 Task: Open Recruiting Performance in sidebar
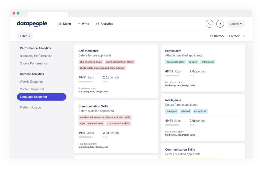36,56
